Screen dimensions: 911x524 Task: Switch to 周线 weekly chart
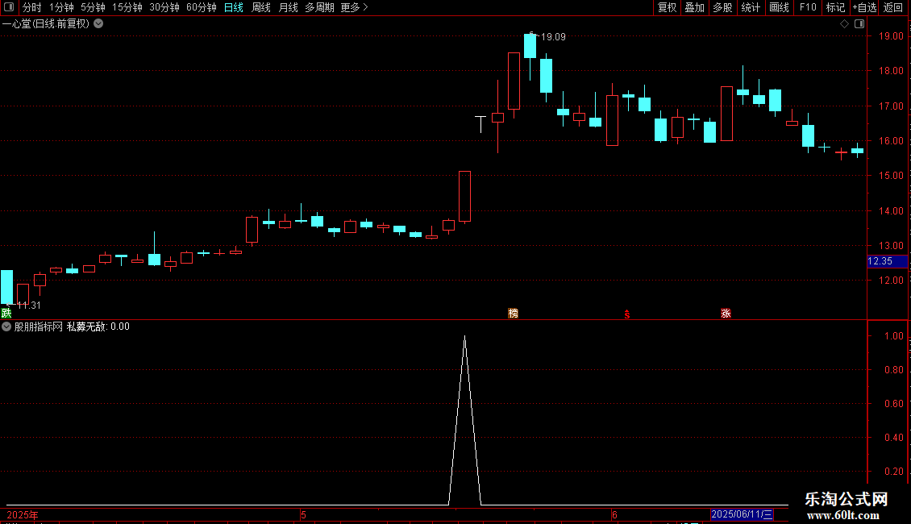click(x=261, y=7)
